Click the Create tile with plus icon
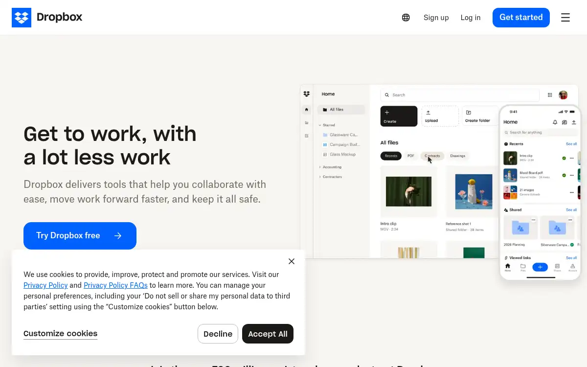587x367 pixels. tap(399, 116)
